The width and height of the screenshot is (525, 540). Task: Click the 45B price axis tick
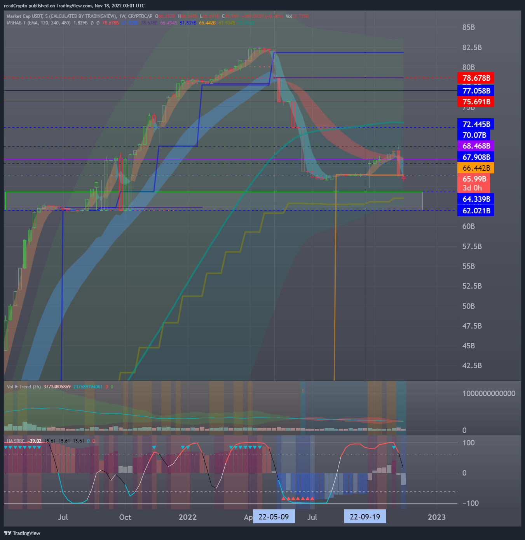[469, 346]
